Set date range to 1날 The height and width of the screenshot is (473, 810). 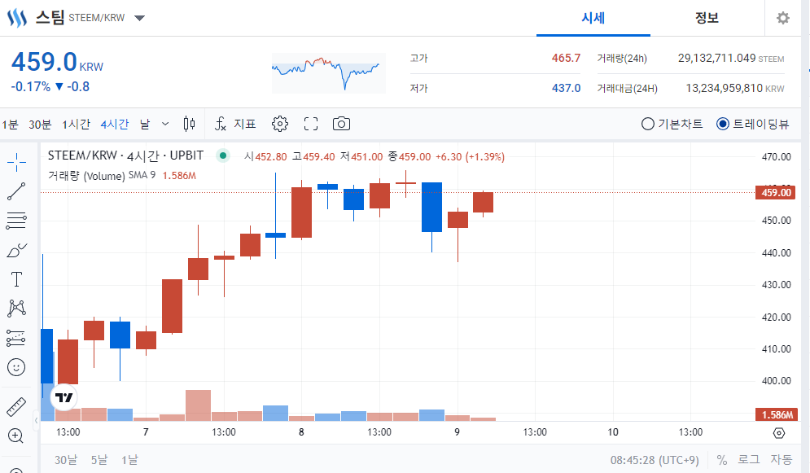tap(129, 460)
